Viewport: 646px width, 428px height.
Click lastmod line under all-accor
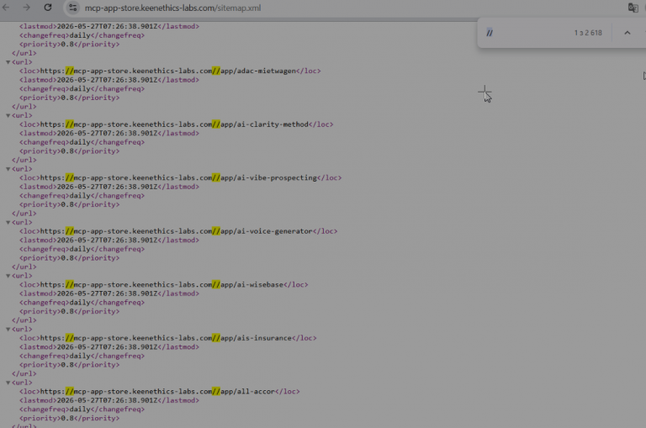[x=109, y=400]
